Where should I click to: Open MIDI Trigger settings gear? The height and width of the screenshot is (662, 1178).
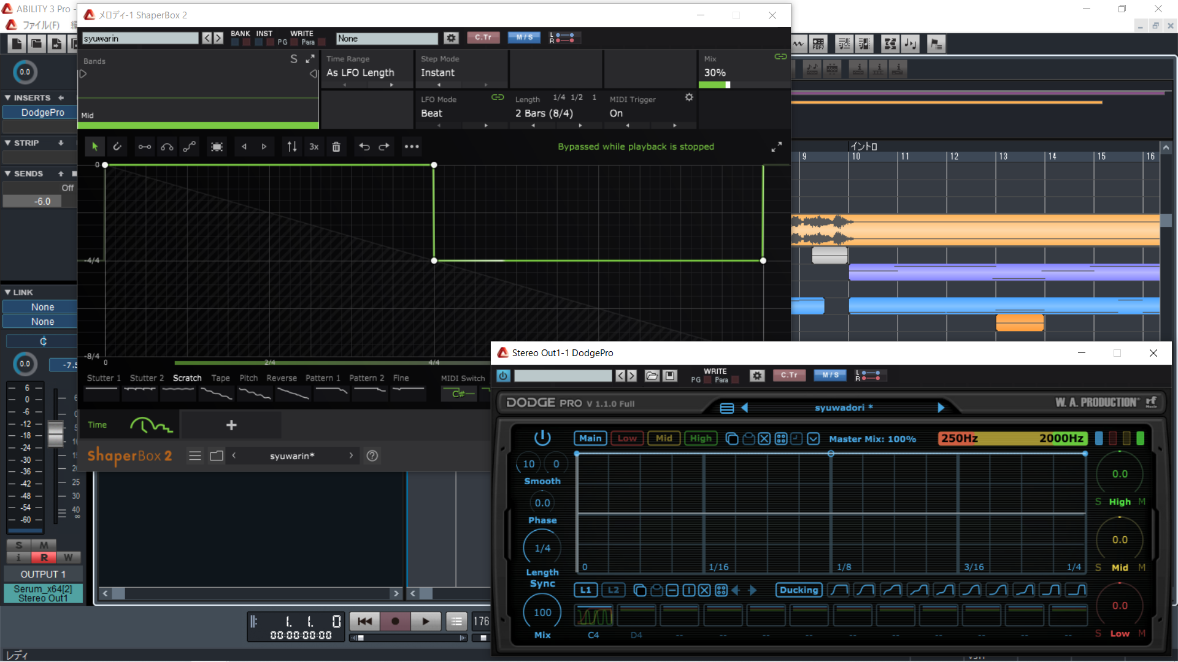(x=689, y=97)
